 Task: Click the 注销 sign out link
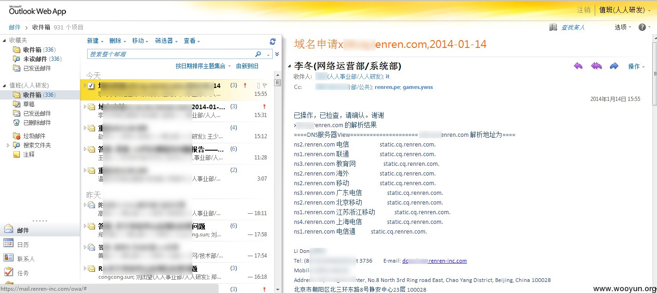pyautogui.click(x=584, y=10)
